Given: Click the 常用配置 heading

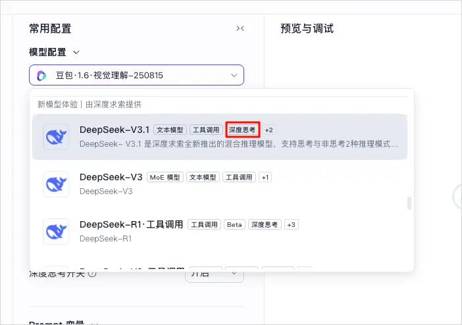Looking at the screenshot, I should coord(50,28).
